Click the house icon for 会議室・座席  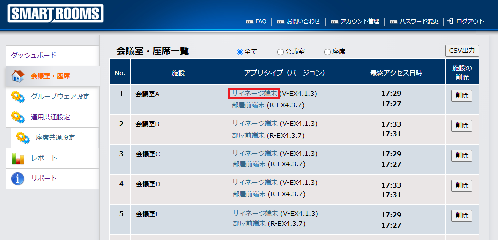(18, 76)
